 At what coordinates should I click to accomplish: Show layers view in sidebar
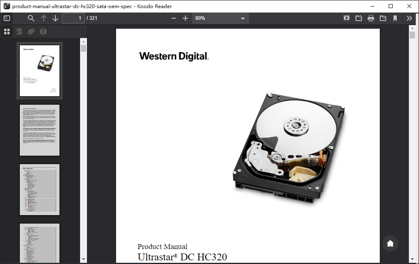43,32
